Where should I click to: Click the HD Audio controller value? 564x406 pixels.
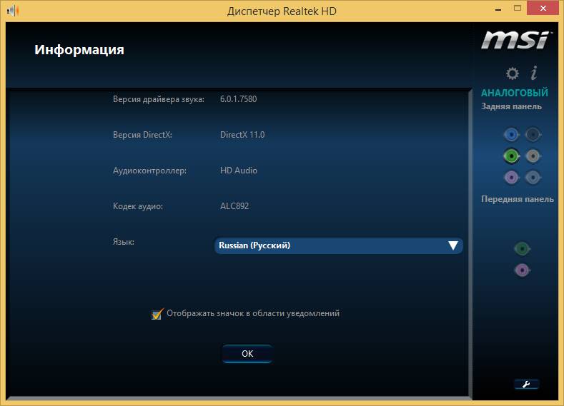pos(239,171)
